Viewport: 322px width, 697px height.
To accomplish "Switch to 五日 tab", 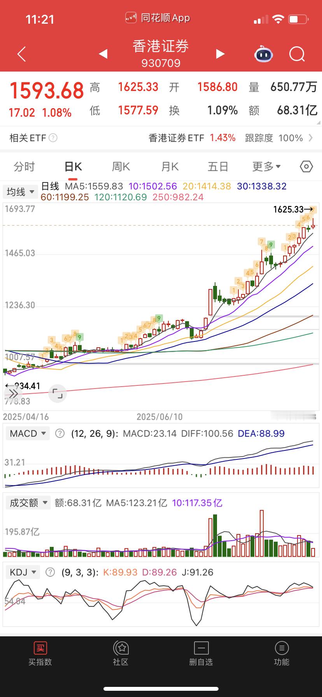I will [x=218, y=167].
